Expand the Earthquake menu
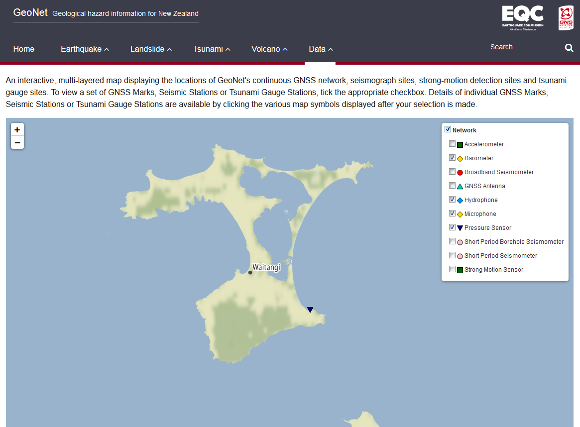Image resolution: width=580 pixels, height=427 pixels. (85, 49)
